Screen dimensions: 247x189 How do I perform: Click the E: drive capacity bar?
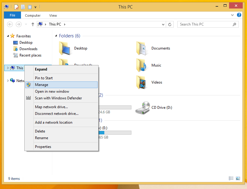pos(115,133)
